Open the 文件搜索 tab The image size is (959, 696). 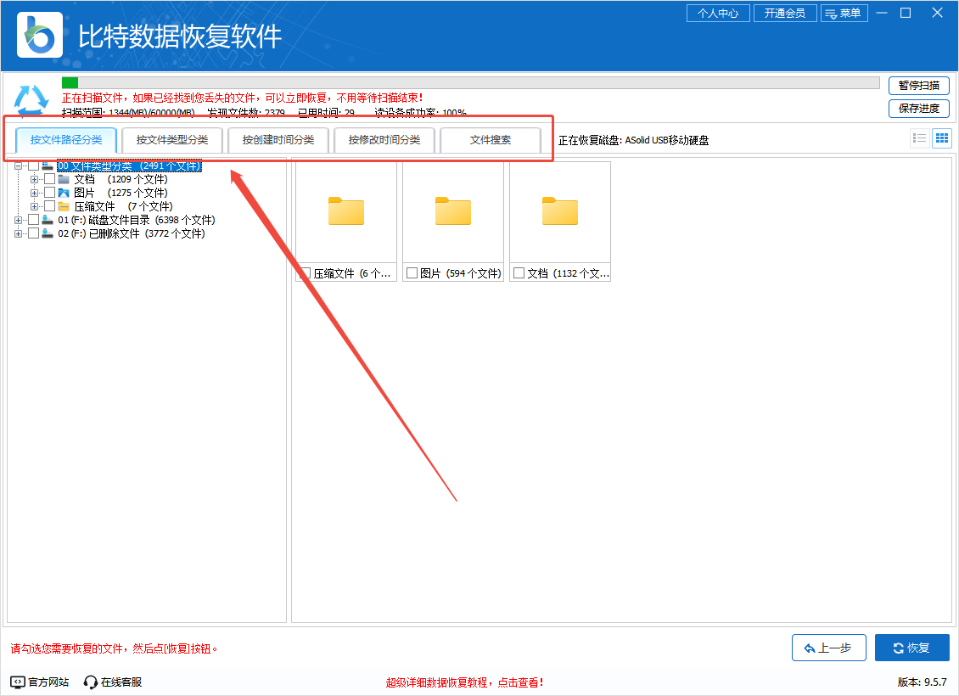coord(491,139)
